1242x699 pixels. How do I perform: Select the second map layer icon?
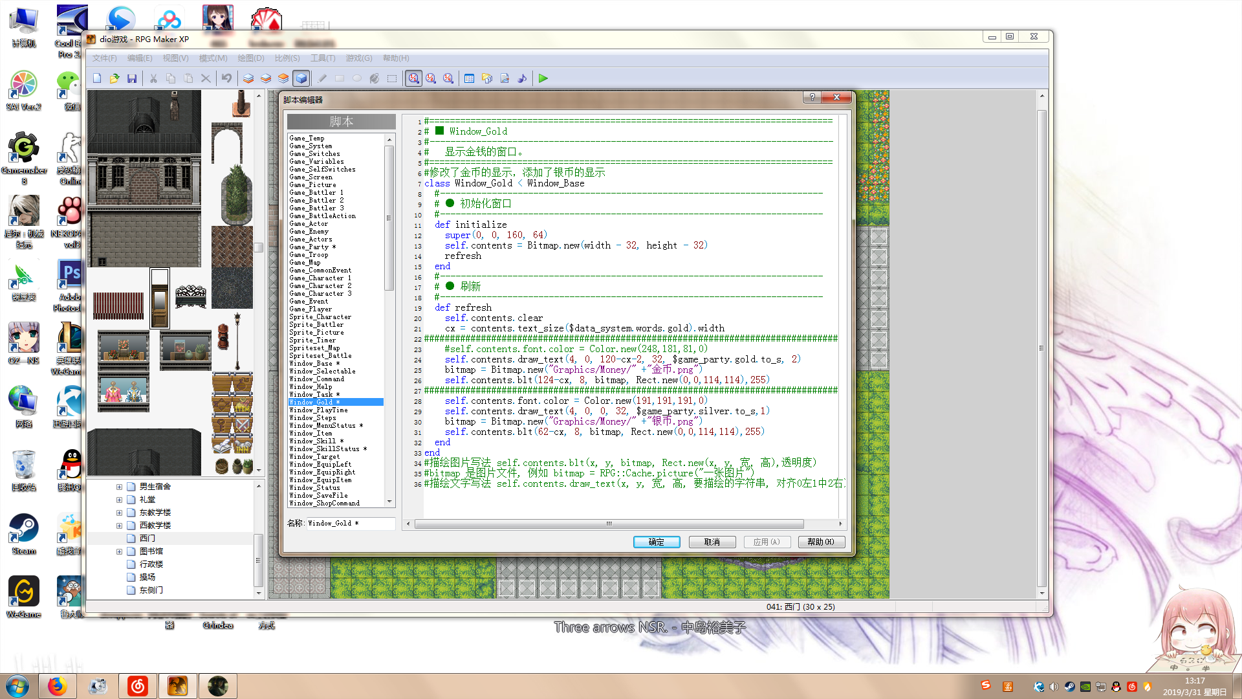coord(266,78)
